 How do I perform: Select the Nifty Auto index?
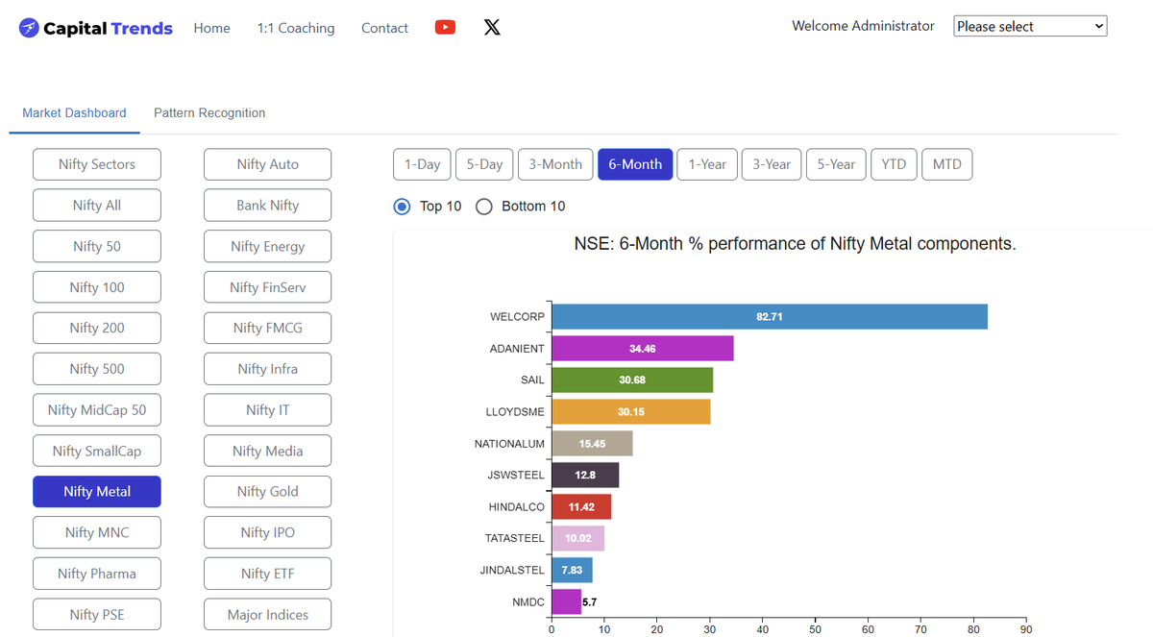tap(268, 164)
